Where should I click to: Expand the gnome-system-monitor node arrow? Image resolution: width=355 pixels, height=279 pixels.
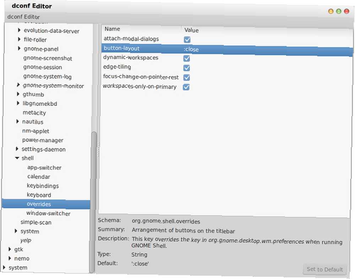18,85
